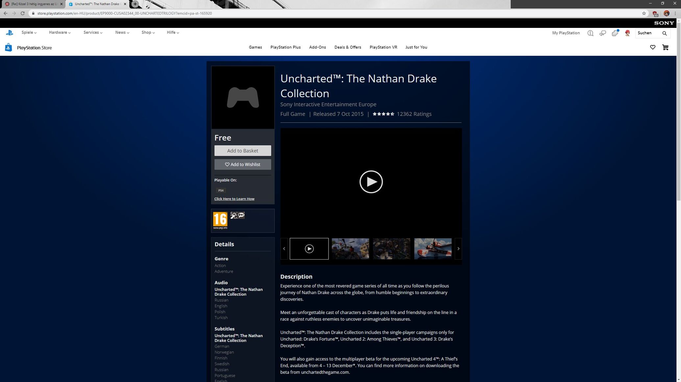Screen dimensions: 681x382
Task: Click the Action genre link
Action: 220,265
